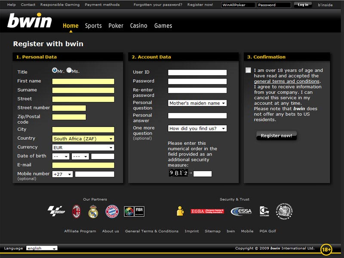Viewport: 344px width, 258px height.
Task: Open the Contact link
Action: click(28, 5)
